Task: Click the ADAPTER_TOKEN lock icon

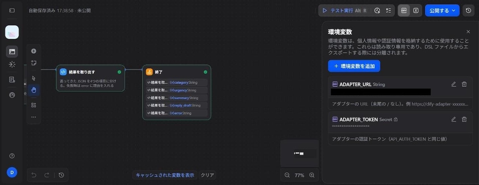Action: 396,119
